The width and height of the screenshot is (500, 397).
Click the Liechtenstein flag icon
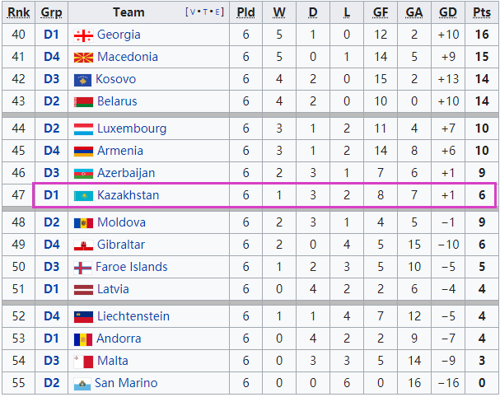(82, 317)
